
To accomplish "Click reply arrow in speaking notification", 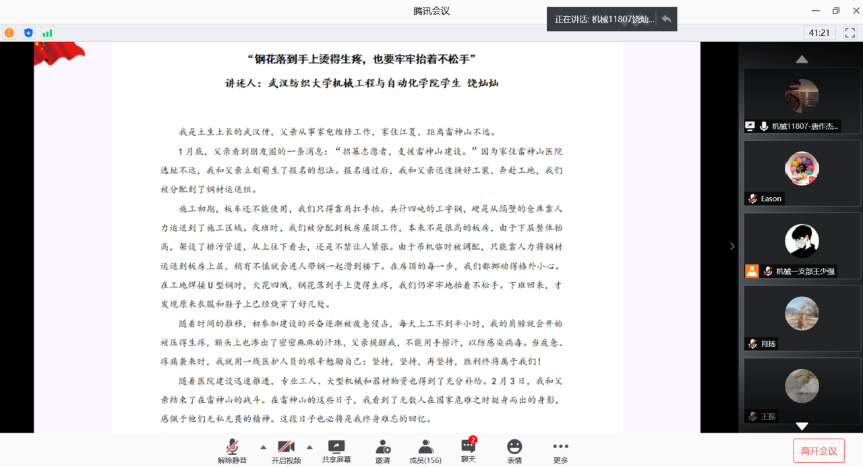I will (x=666, y=19).
